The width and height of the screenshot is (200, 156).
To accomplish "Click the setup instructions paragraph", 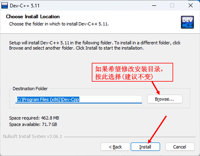I will point(95,45).
